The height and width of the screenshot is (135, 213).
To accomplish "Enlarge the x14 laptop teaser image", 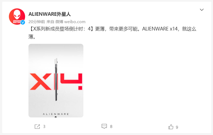I will (x=56, y=81).
